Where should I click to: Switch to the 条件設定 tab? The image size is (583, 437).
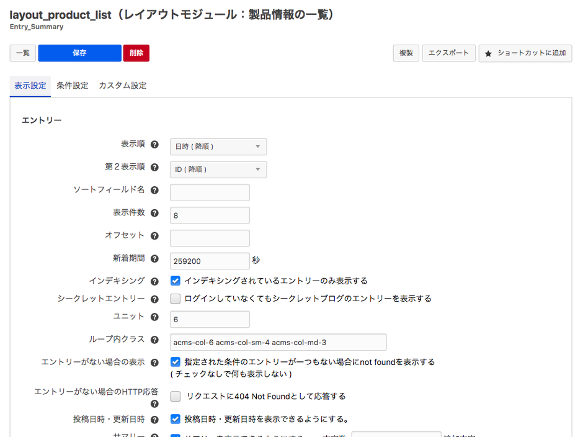click(73, 85)
